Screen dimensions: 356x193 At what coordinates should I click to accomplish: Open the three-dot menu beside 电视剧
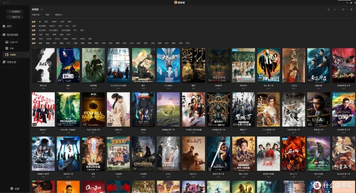(28, 55)
